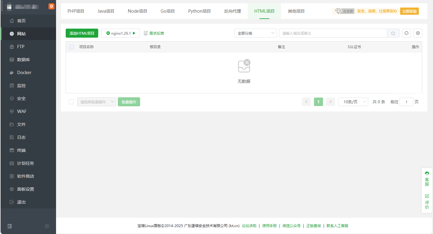Click the search magnifier icon button

[x=393, y=33]
